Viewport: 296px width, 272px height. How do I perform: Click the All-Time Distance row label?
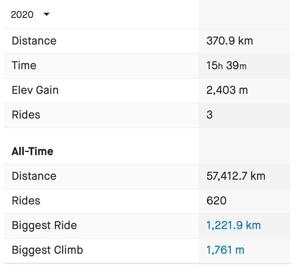coord(34,176)
